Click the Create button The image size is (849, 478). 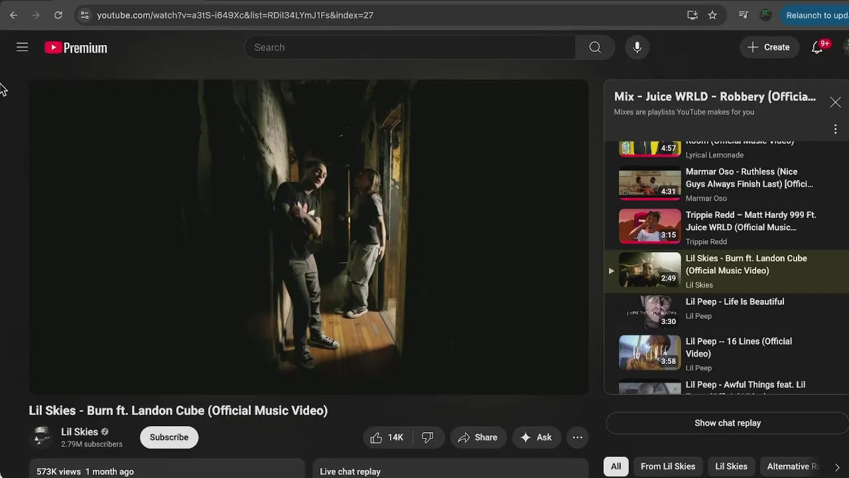coord(769,47)
